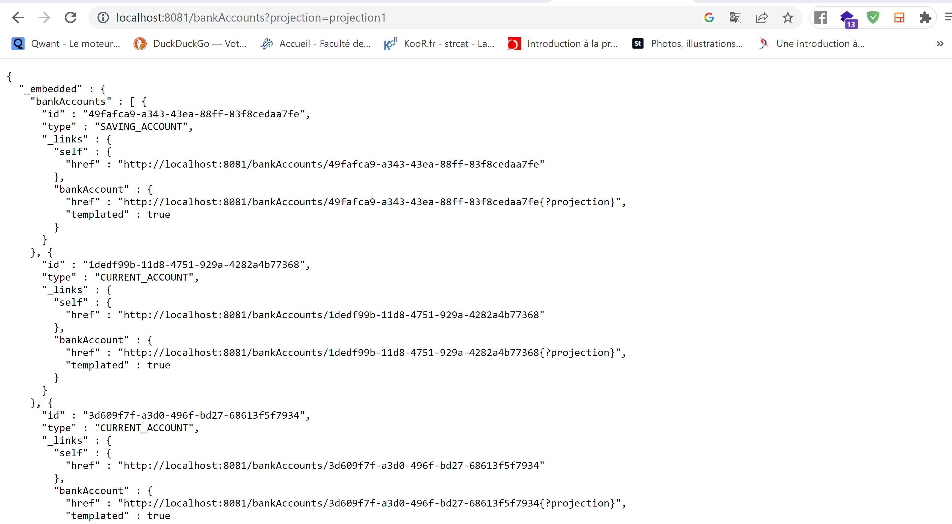952x524 pixels.
Task: Click the browser back arrow
Action: point(17,17)
